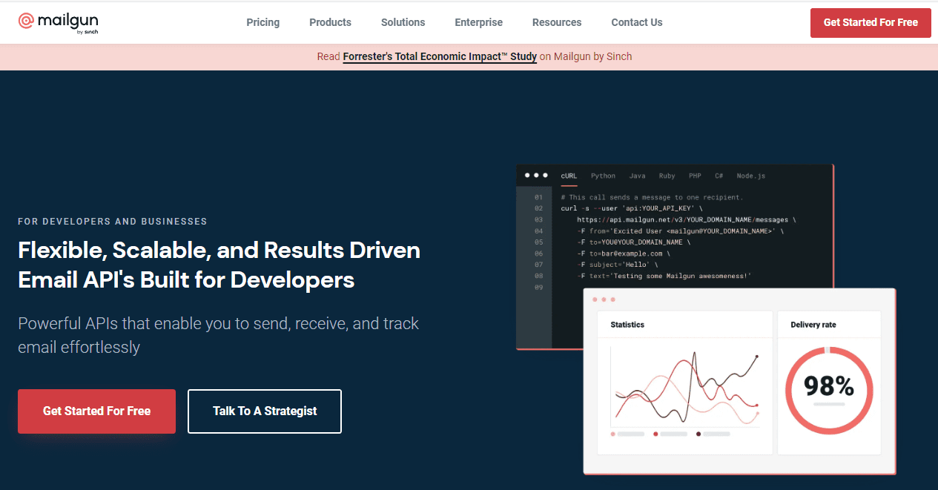Click the code line from='Excited User'

pyautogui.click(x=680, y=231)
